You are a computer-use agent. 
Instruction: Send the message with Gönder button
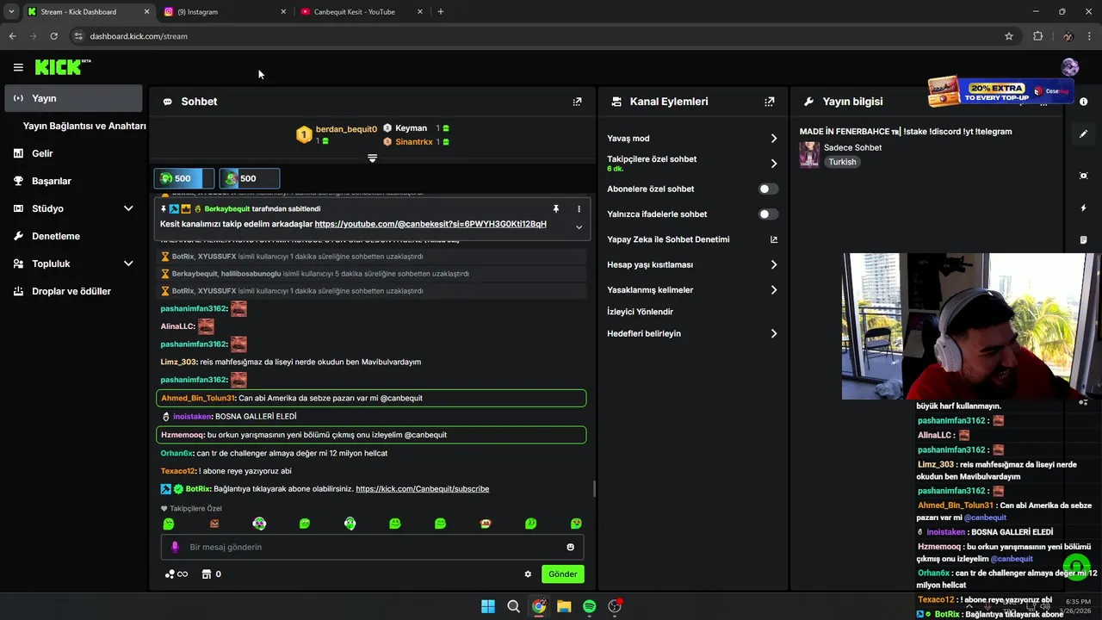562,574
